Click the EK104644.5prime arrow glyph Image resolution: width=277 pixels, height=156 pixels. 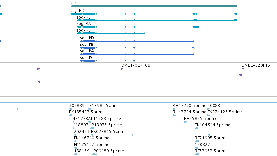tap(196, 128)
